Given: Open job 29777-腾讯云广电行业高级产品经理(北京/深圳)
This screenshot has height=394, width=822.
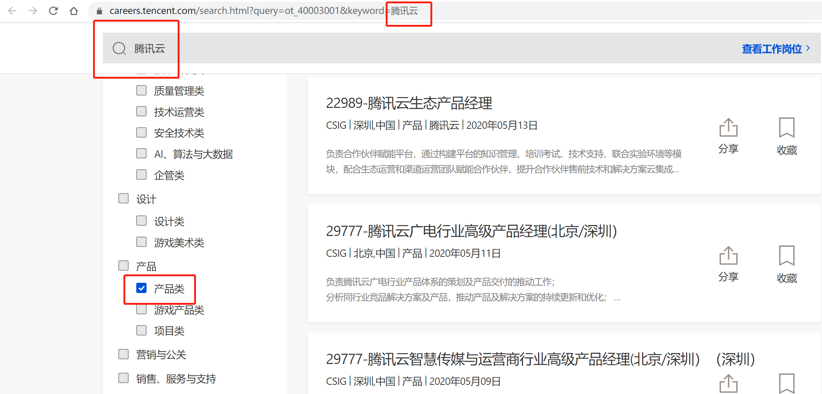Looking at the screenshot, I should point(471,231).
